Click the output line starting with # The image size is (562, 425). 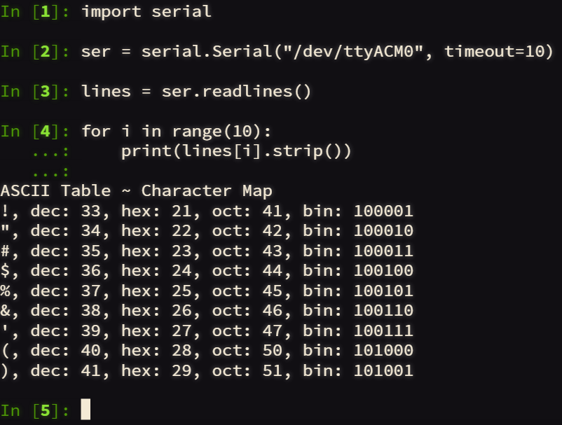coord(207,251)
